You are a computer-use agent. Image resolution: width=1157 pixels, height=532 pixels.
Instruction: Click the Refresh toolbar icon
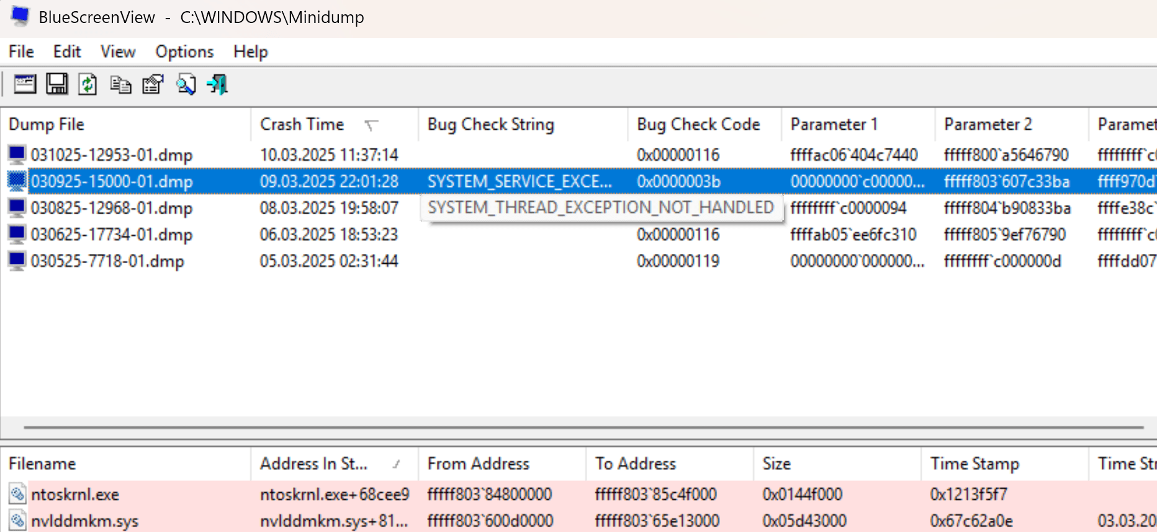[x=88, y=84]
